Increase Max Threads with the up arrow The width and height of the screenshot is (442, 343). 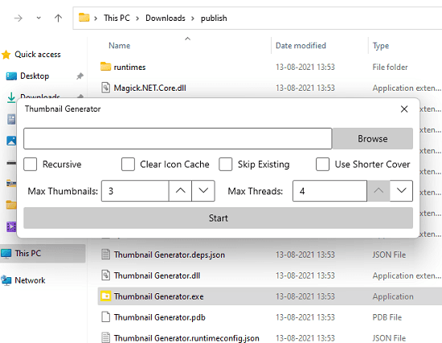point(379,191)
